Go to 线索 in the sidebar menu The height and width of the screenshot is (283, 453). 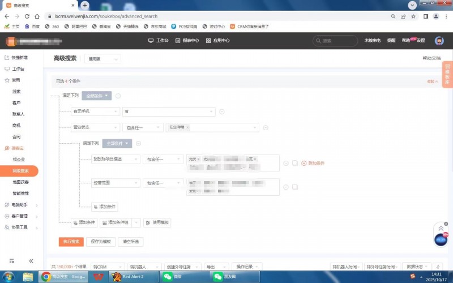16,92
